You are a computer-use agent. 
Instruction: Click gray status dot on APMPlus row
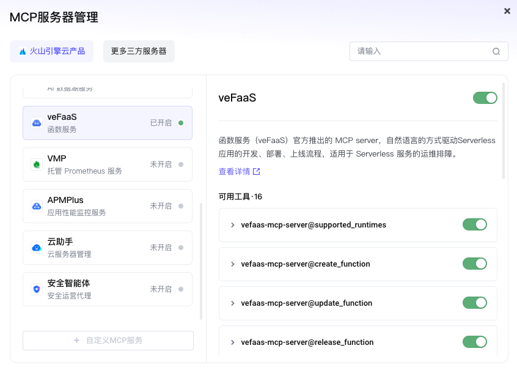coord(181,206)
